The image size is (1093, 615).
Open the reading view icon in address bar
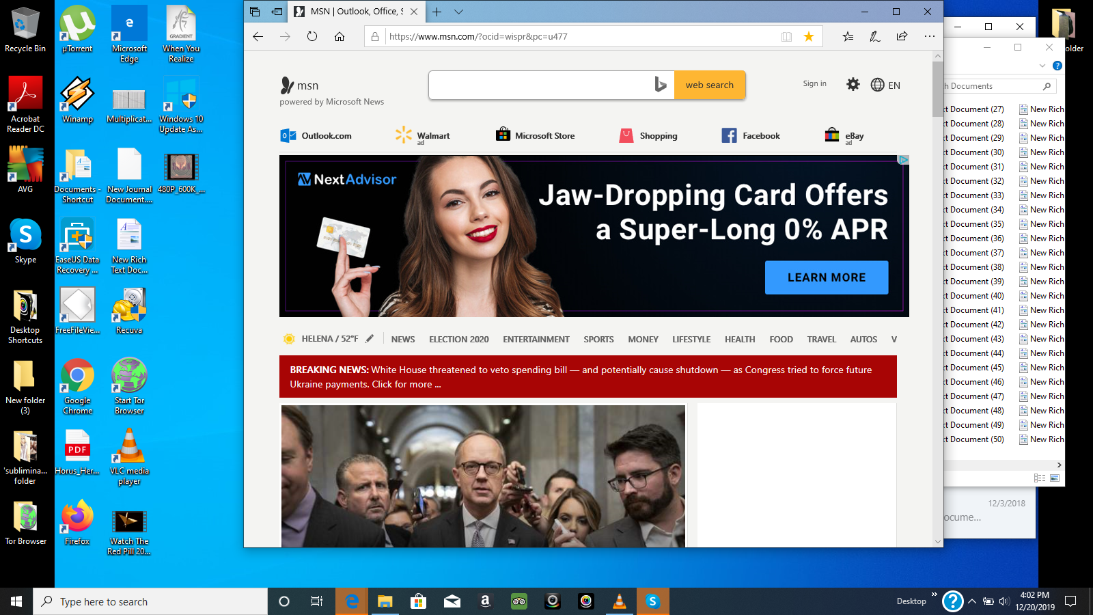click(787, 36)
